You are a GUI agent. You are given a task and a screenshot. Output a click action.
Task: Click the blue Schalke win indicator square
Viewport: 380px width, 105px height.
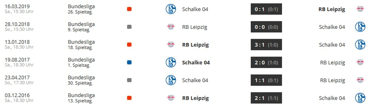[129, 62]
